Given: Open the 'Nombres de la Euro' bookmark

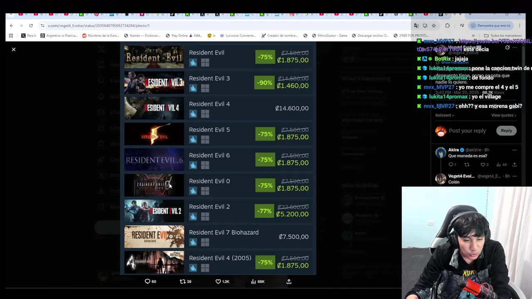Looking at the screenshot, I should tap(101, 36).
